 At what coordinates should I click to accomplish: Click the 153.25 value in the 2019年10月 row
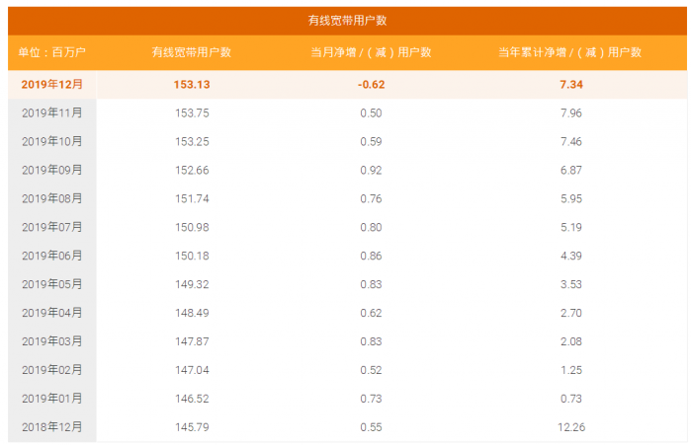(x=192, y=142)
